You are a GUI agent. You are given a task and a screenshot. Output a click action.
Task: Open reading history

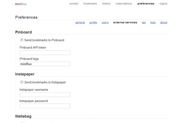(x=106, y=4)
